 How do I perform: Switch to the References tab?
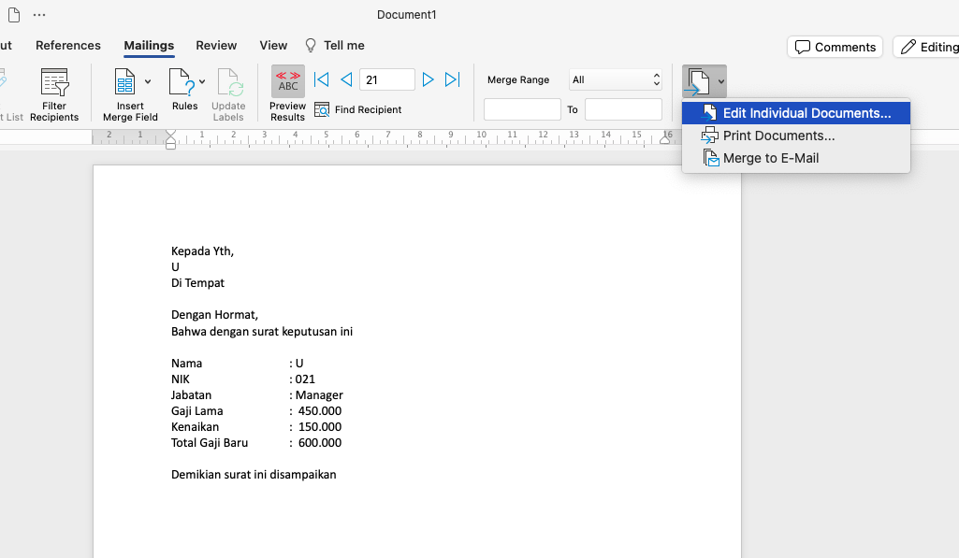click(x=68, y=45)
